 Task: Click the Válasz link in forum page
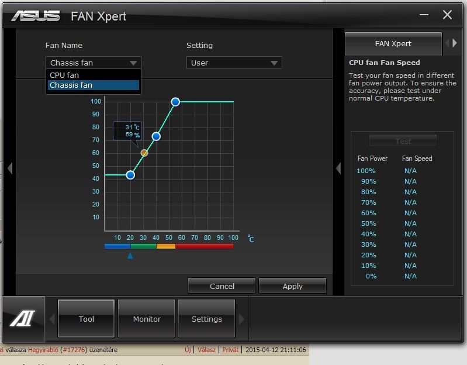[x=206, y=350]
